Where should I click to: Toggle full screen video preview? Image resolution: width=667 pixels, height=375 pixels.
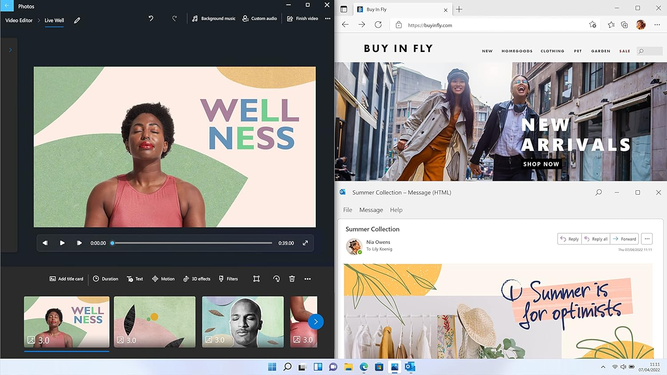coord(305,243)
